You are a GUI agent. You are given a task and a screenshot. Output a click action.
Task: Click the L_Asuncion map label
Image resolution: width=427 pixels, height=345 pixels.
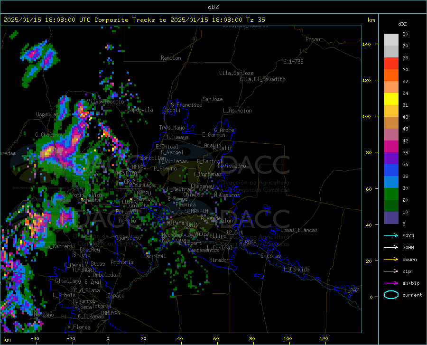coord(237,111)
